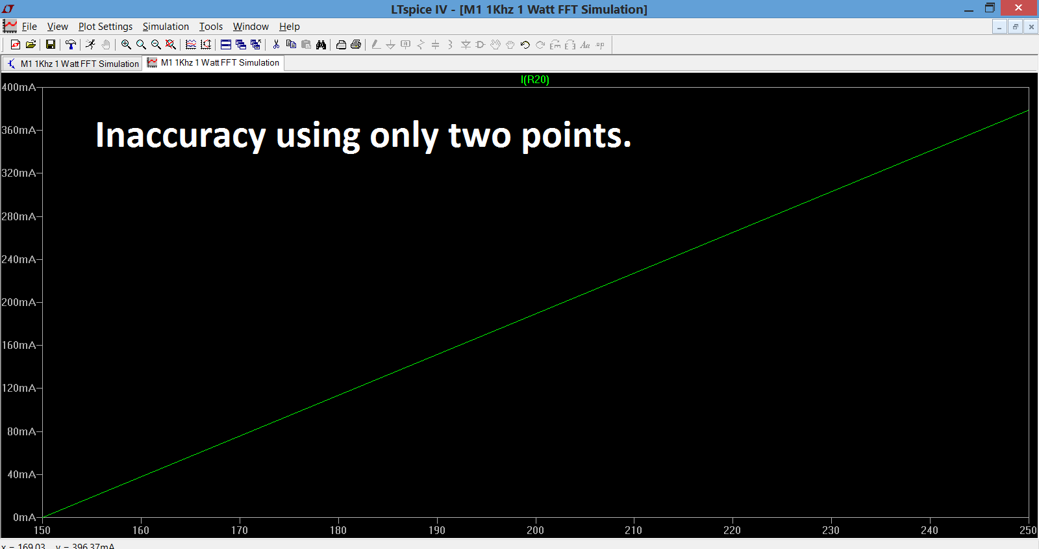Screen dimensions: 1039x549
Task: Click the Place Capacitor icon
Action: point(435,44)
